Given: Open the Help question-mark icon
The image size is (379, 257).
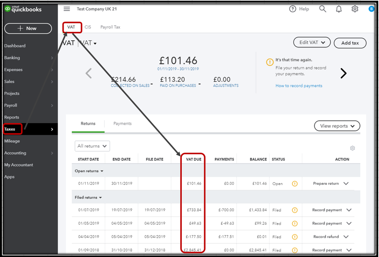Looking at the screenshot, I should click(x=293, y=9).
